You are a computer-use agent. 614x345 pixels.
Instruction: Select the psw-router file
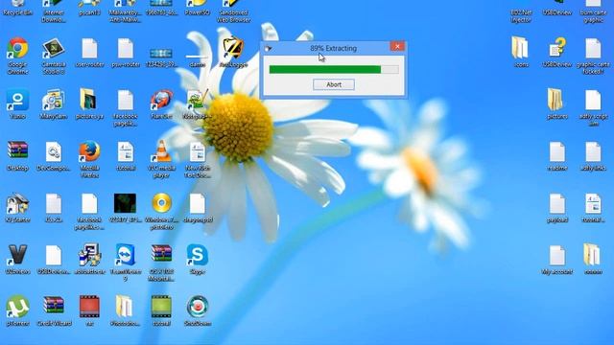pyautogui.click(x=126, y=53)
